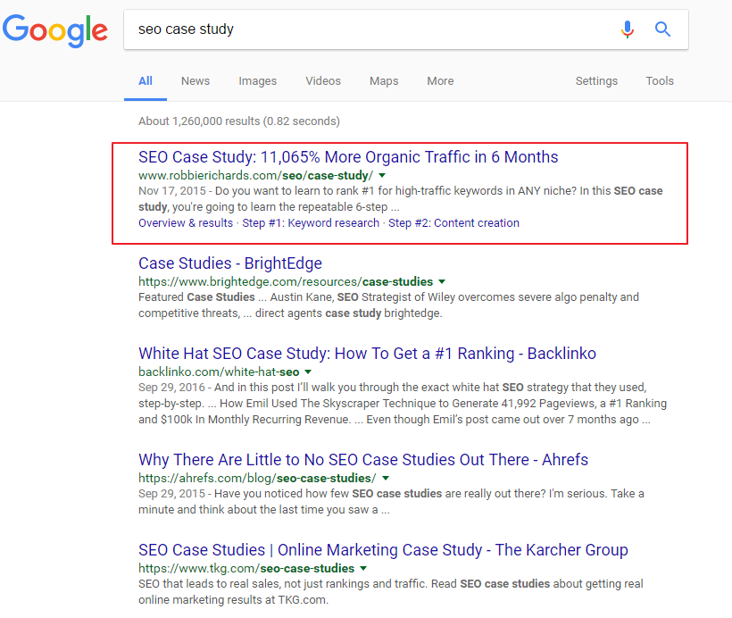This screenshot has height=618, width=732.
Task: Open the Settings menu
Action: click(x=596, y=80)
